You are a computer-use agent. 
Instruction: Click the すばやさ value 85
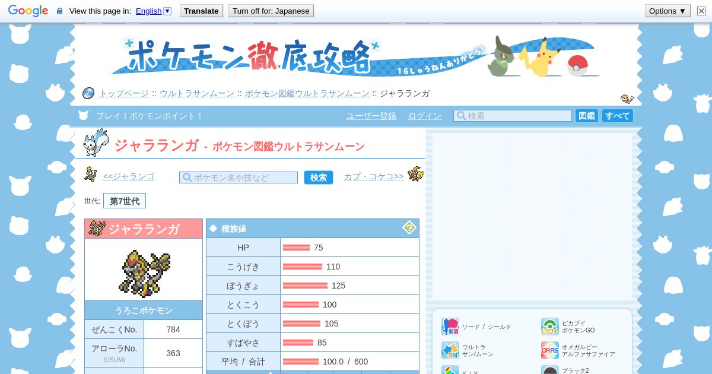point(322,343)
